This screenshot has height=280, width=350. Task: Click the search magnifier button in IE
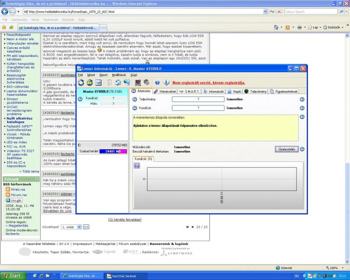[342, 12]
